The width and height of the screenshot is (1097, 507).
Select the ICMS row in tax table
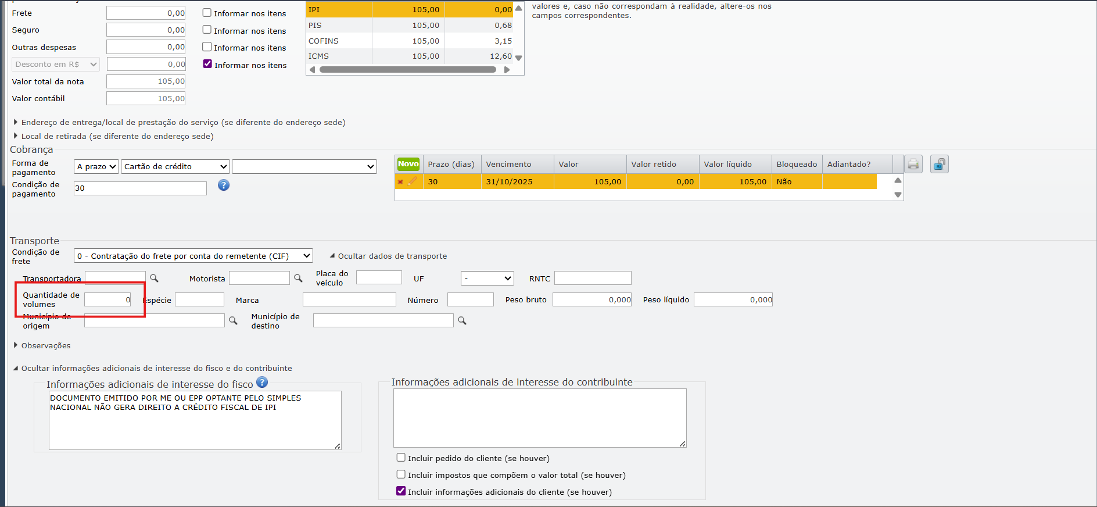click(x=410, y=56)
